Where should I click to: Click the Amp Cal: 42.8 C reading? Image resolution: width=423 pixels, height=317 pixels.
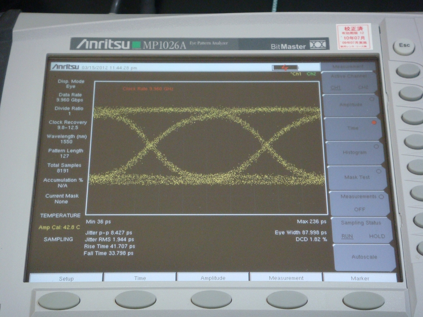click(x=59, y=227)
